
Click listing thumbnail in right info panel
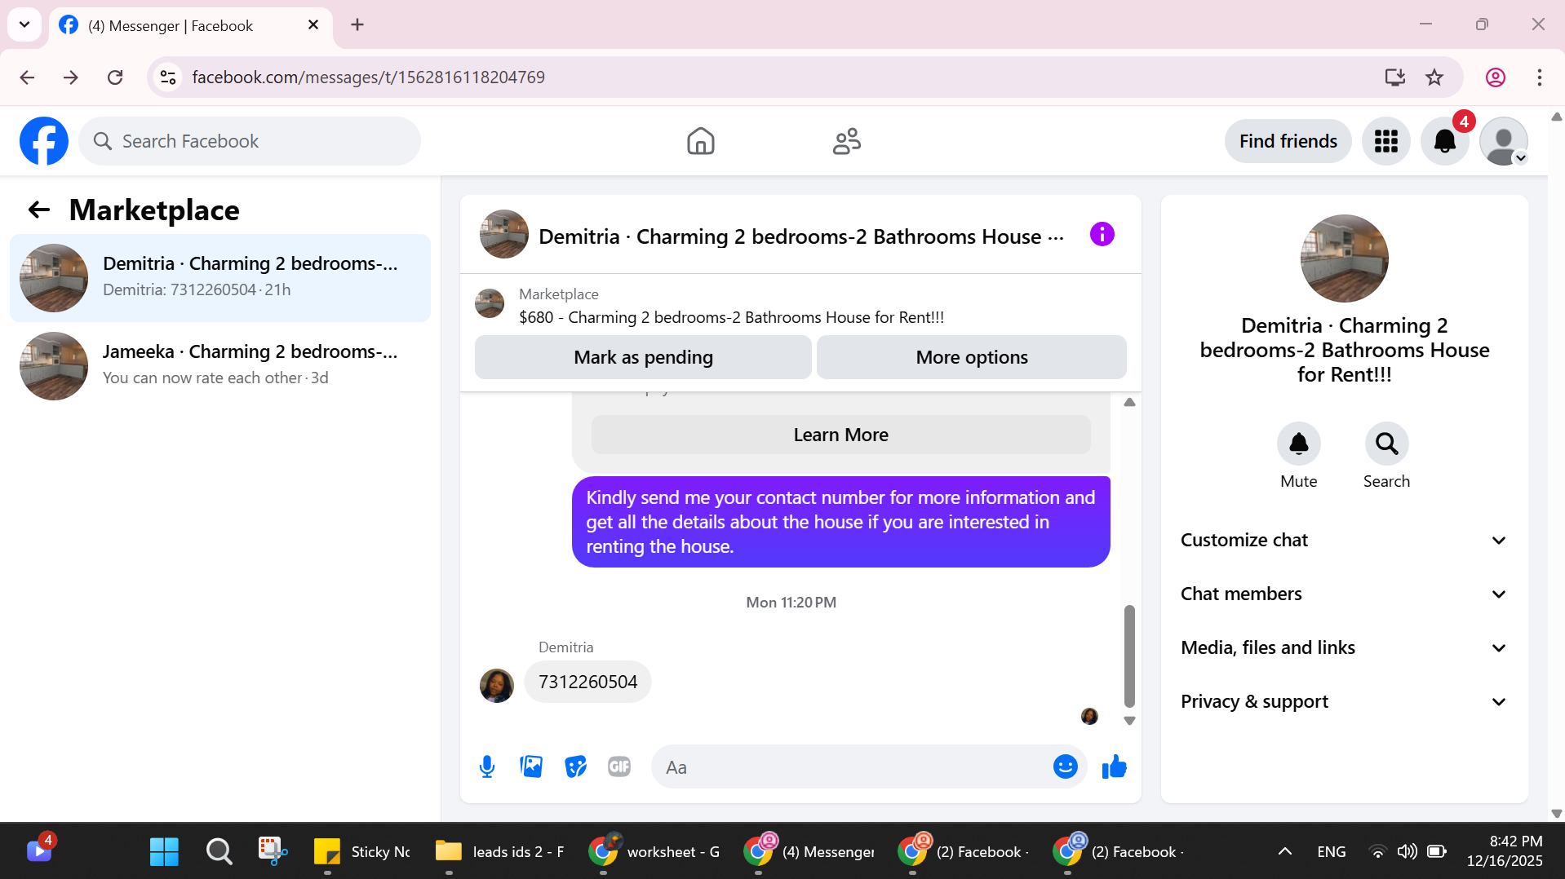pyautogui.click(x=1344, y=258)
